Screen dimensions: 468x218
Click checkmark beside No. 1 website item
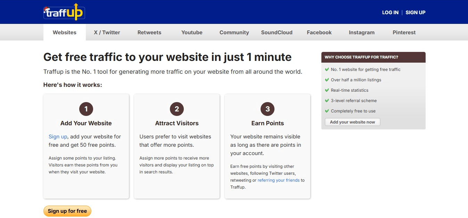coord(327,70)
